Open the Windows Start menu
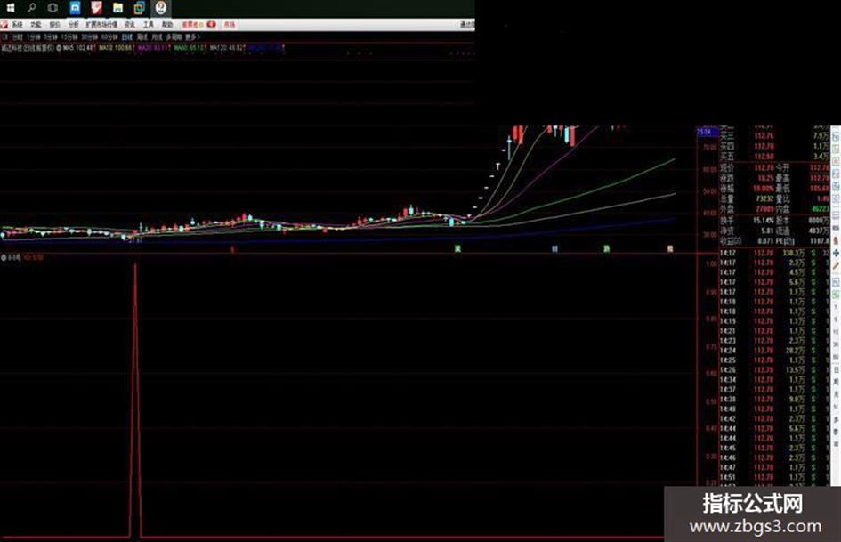 pos(10,8)
